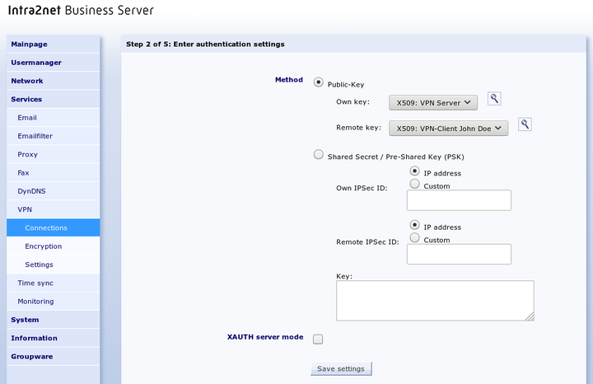Open the System menu
This screenshot has height=384, width=593.
click(x=54, y=320)
